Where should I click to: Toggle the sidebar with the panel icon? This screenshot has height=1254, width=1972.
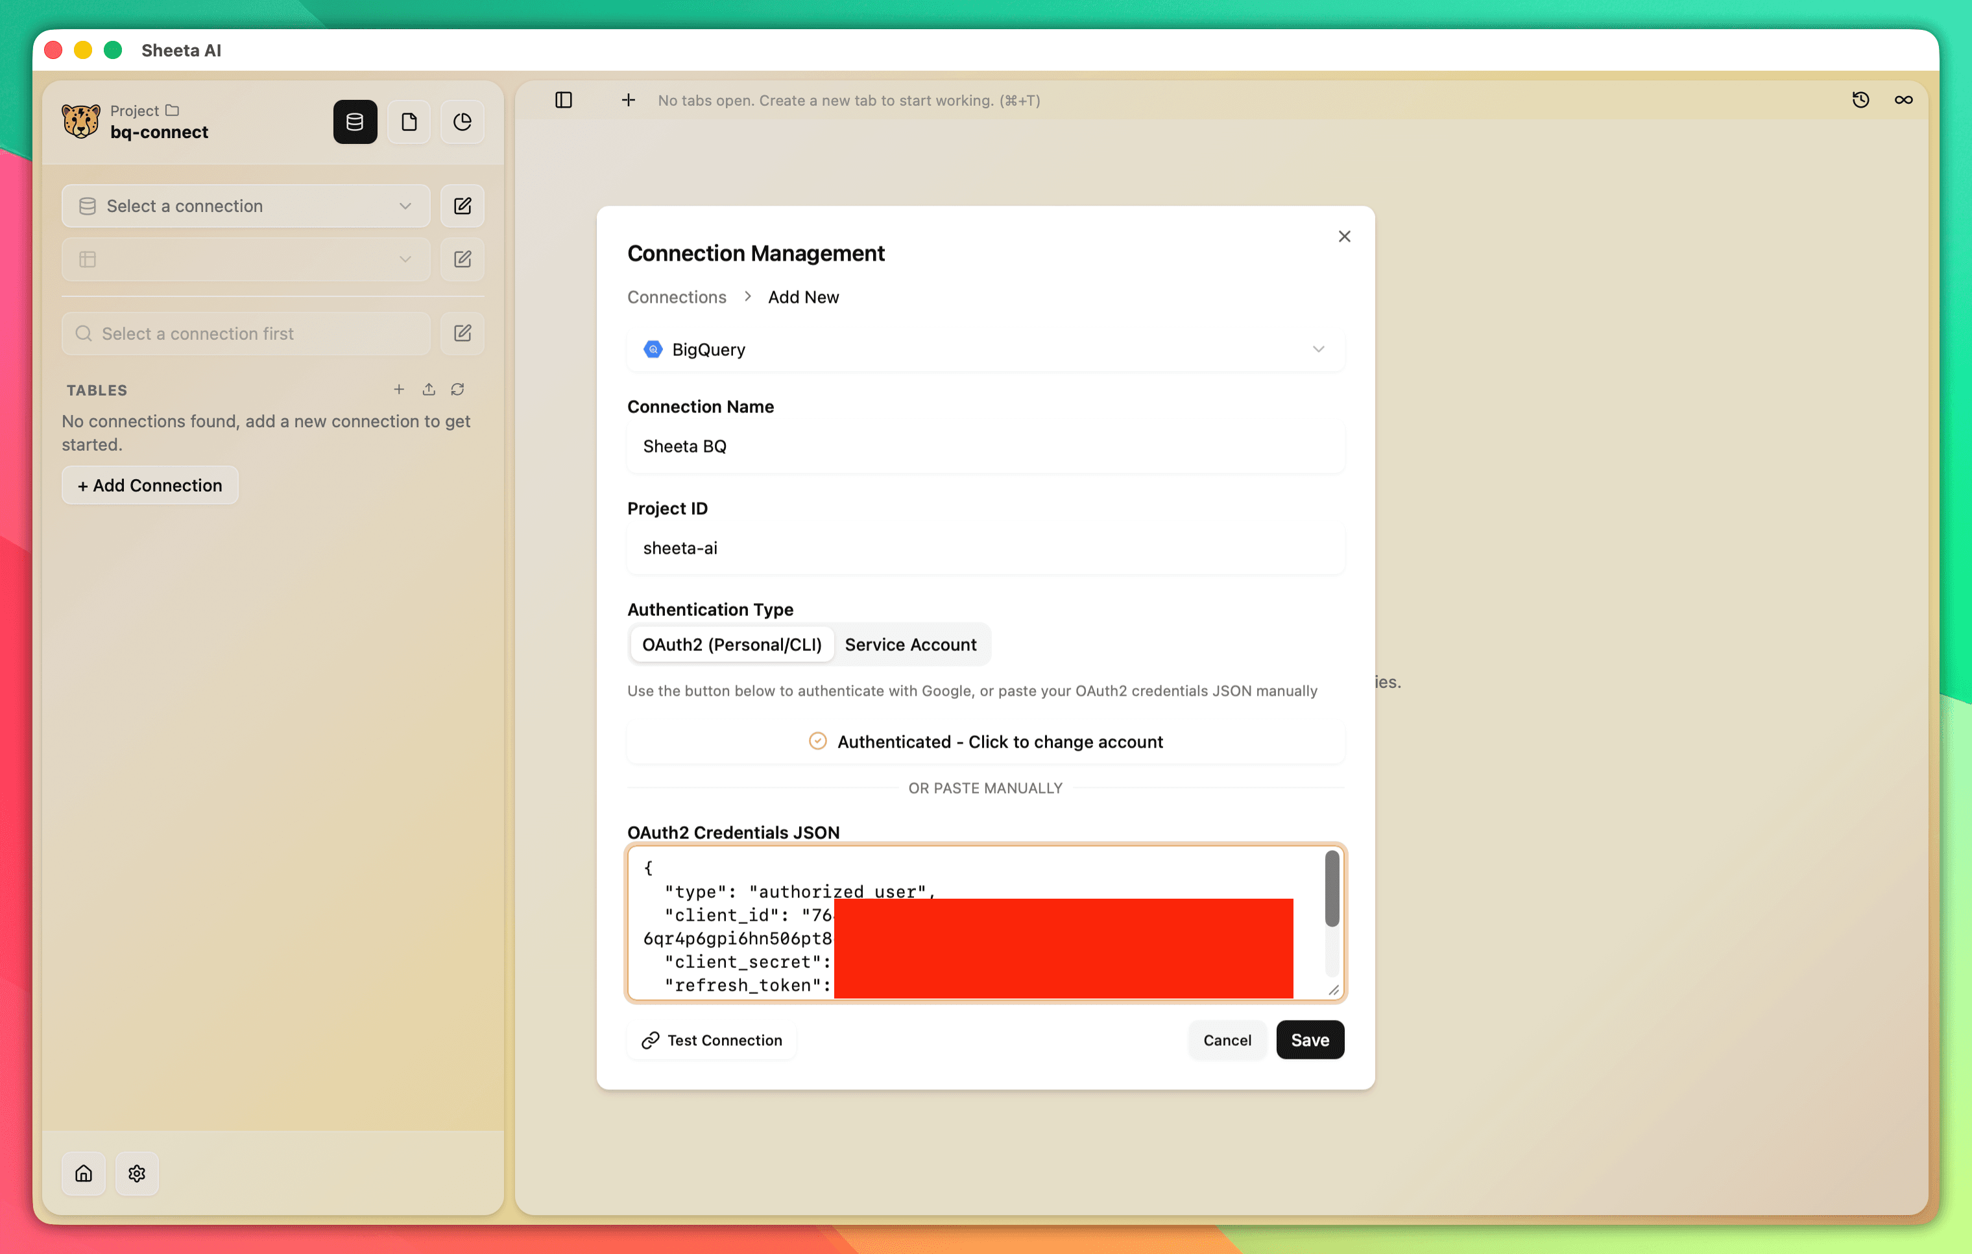(x=564, y=100)
